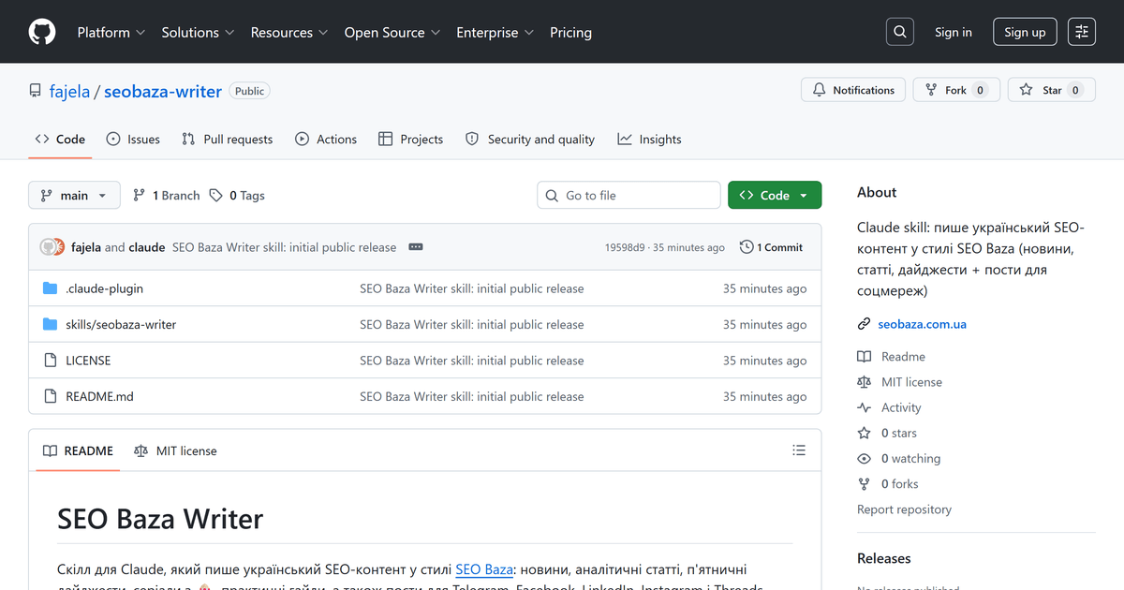Open Activity link in About sidebar
The height and width of the screenshot is (590, 1124).
pyautogui.click(x=890, y=407)
